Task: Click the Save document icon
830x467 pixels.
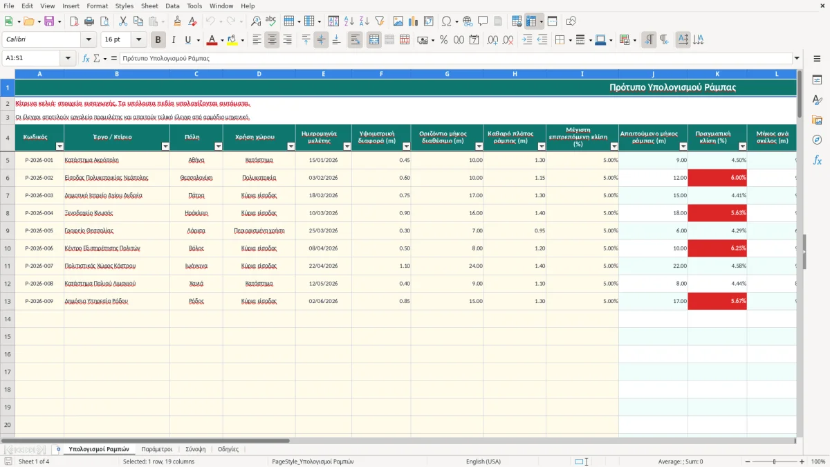Action: (49, 21)
